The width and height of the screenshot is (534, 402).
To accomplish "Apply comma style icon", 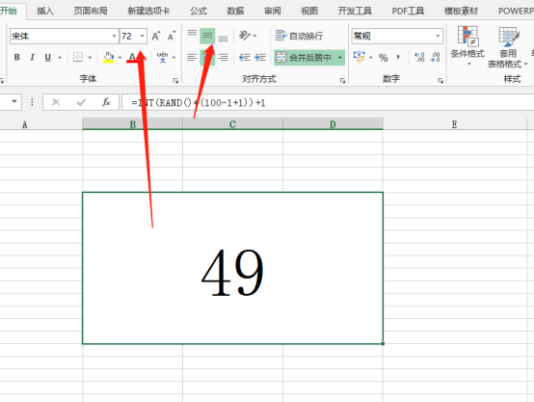I will [398, 58].
